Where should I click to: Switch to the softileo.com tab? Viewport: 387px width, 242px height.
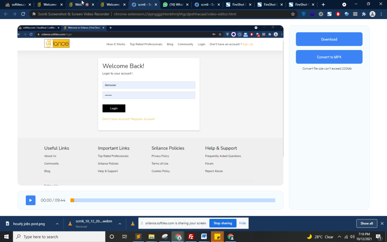[17, 5]
